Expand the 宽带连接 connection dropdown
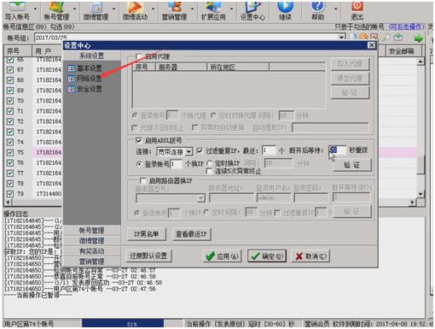 tap(188, 152)
